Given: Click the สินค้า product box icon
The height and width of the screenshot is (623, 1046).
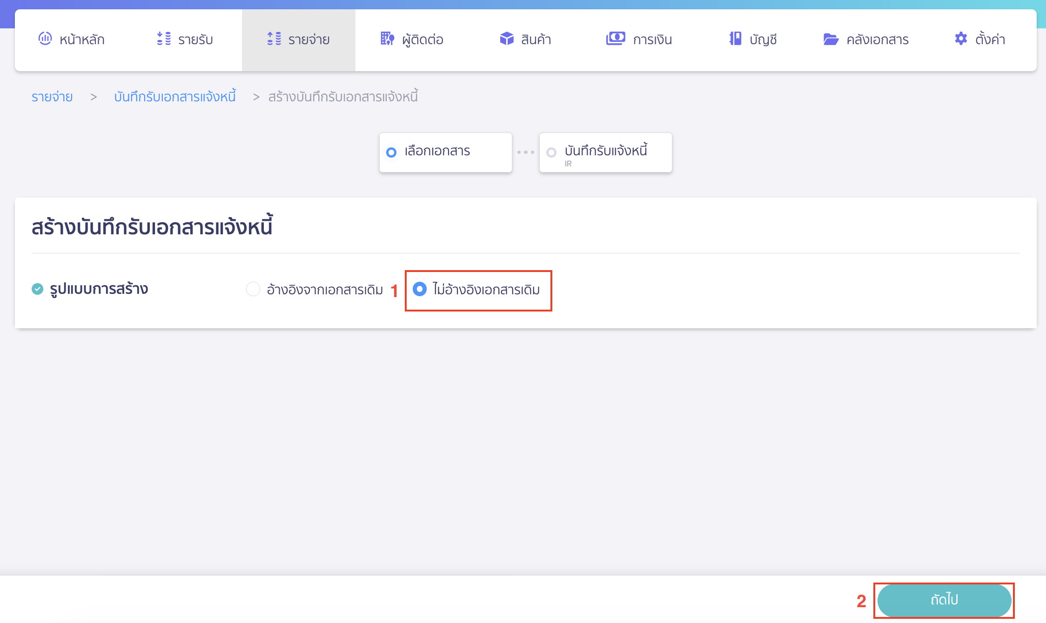Looking at the screenshot, I should 507,39.
